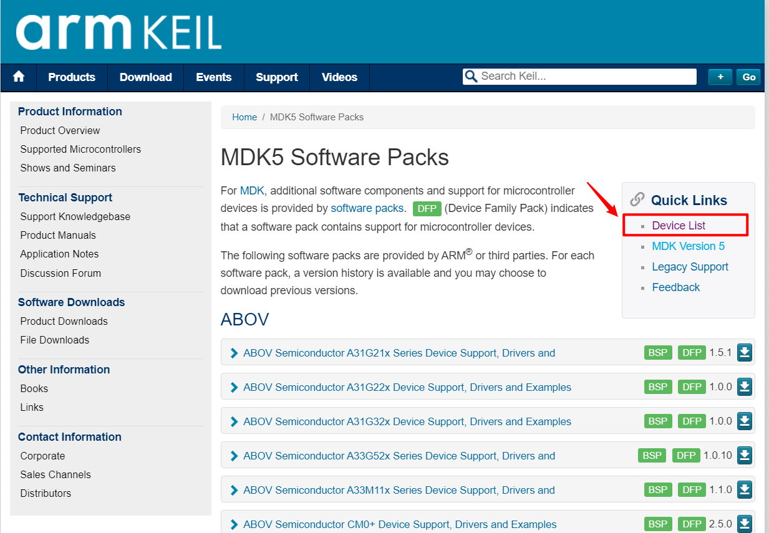Image resolution: width=769 pixels, height=533 pixels.
Task: Open the Legacy Support link
Action: point(690,266)
